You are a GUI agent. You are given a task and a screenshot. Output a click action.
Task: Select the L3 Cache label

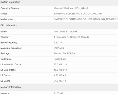(x=5, y=81)
